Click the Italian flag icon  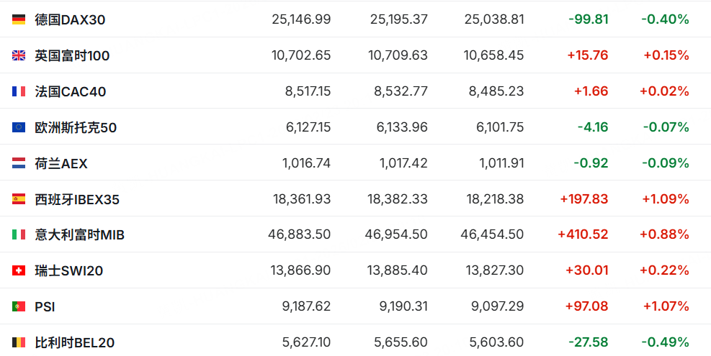click(x=19, y=234)
